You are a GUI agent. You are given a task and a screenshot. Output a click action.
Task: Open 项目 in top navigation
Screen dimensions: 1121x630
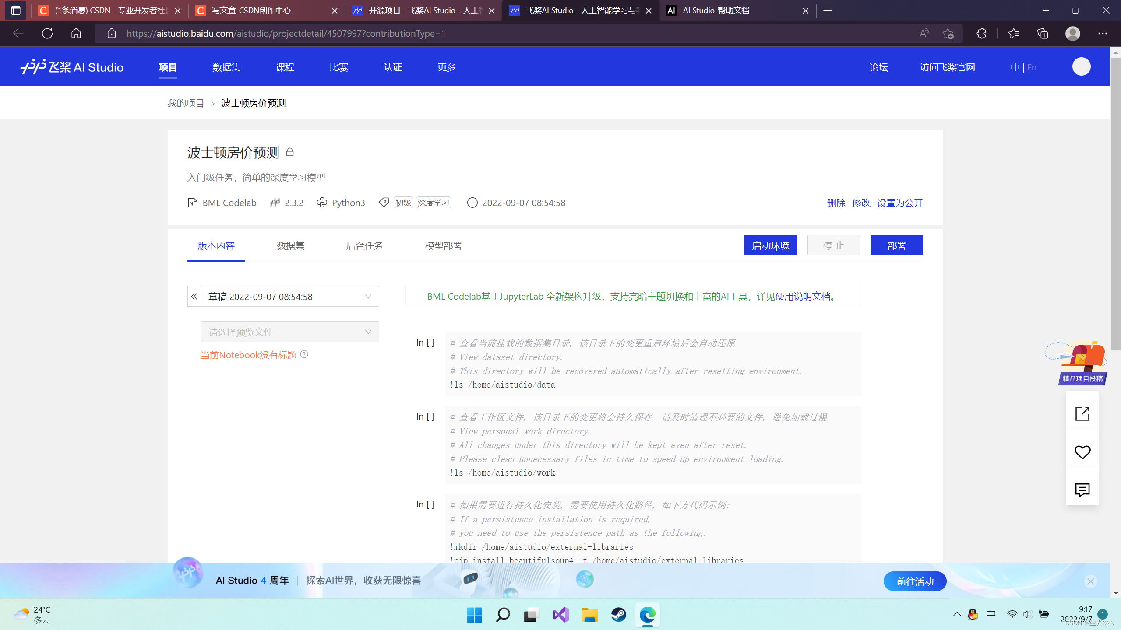coord(168,67)
